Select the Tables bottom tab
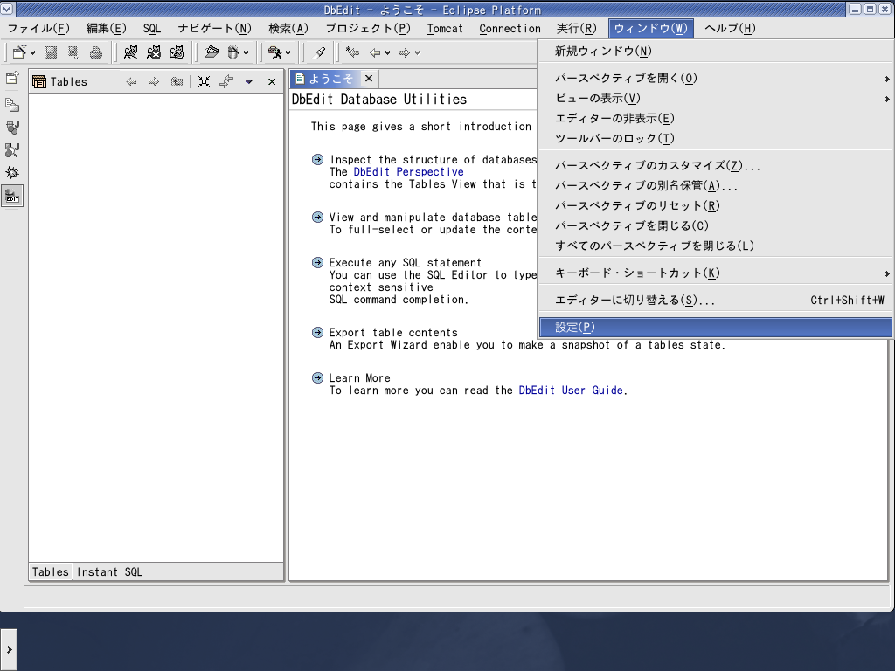895x671 pixels. point(50,571)
